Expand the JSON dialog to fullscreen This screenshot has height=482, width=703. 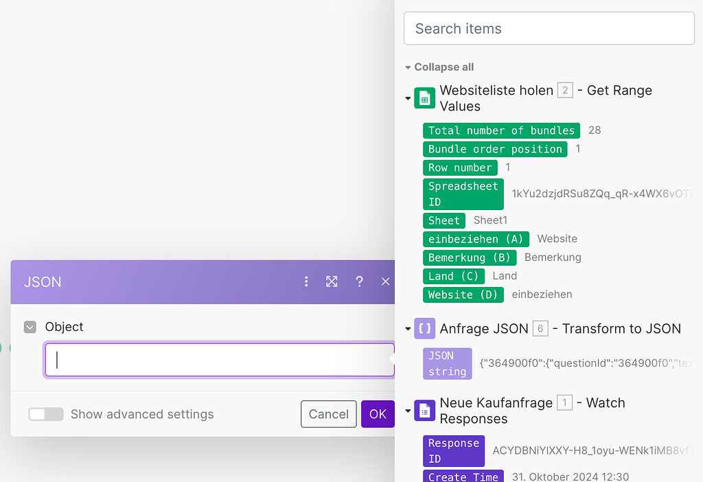tap(332, 282)
